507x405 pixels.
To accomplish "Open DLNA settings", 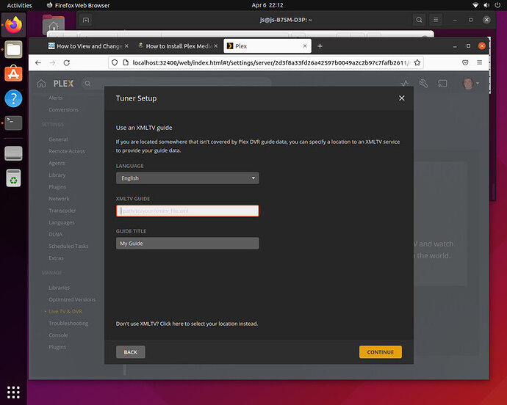I will pos(55,234).
